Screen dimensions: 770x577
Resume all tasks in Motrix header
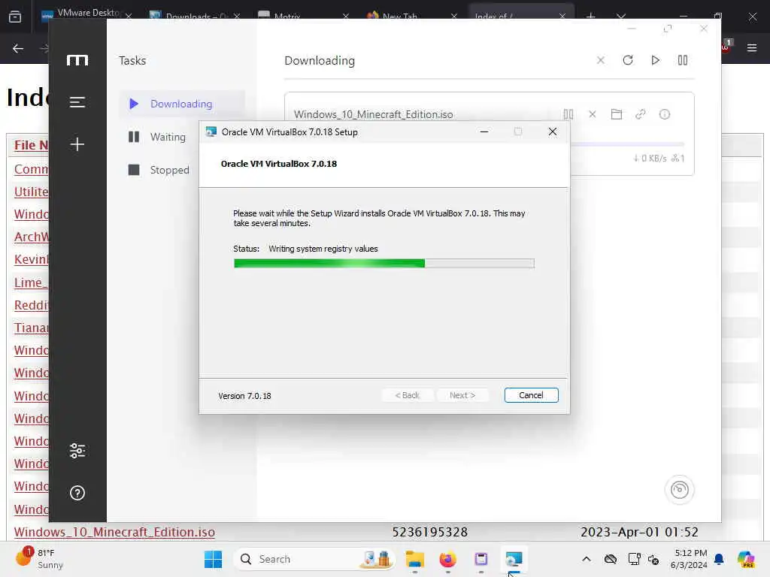(x=655, y=60)
